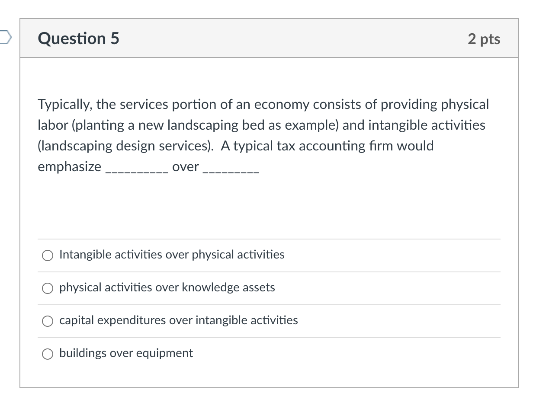This screenshot has width=533, height=399.
Task: Click the word 'over' between the blanks
Action: [186, 167]
